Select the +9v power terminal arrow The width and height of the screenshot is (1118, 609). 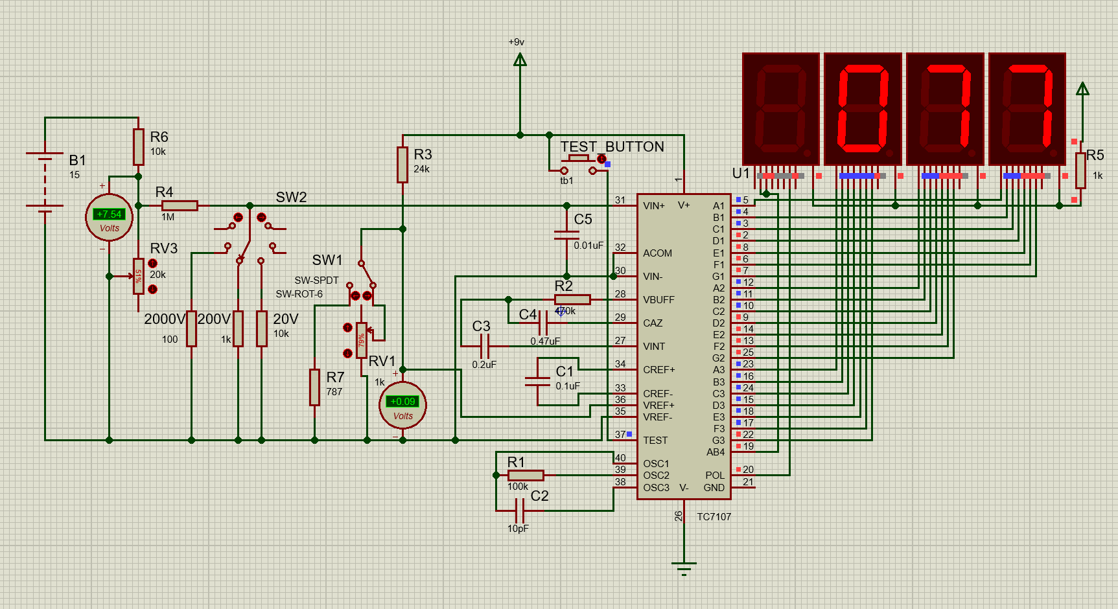coord(520,60)
